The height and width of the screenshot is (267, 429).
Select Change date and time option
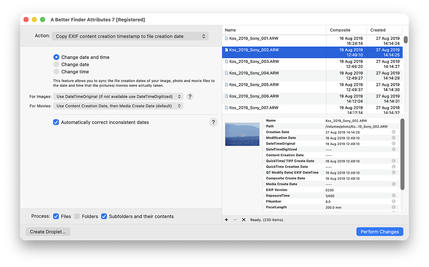56,57
